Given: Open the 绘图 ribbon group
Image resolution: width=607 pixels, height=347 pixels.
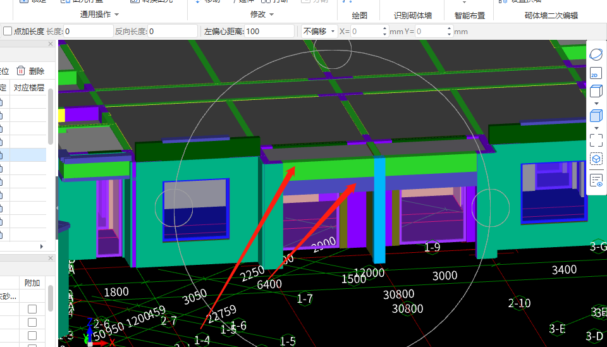Looking at the screenshot, I should click(x=359, y=15).
